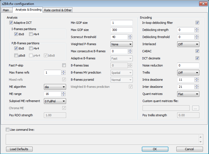
Task: Focus the ME range value field
Action: [52, 94]
